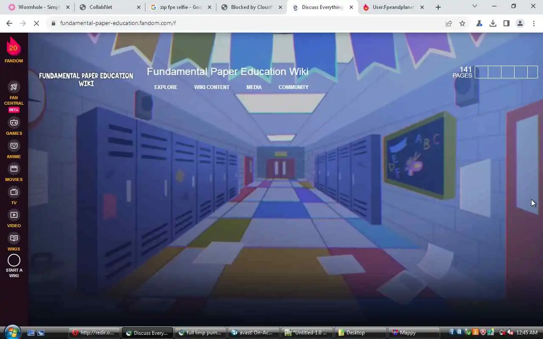This screenshot has height=339, width=543.
Task: Click the last box in header tools
Action: [x=532, y=72]
